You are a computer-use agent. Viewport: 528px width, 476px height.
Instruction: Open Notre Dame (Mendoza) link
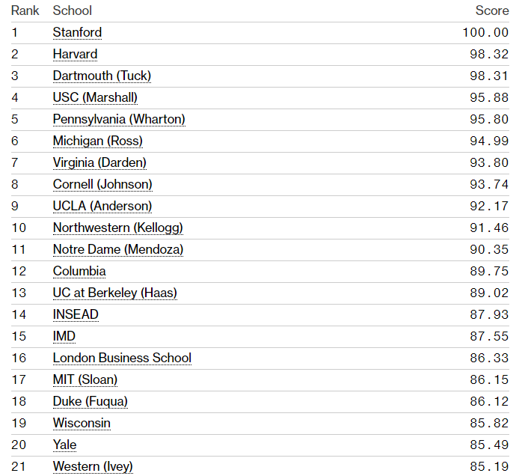tap(118, 249)
